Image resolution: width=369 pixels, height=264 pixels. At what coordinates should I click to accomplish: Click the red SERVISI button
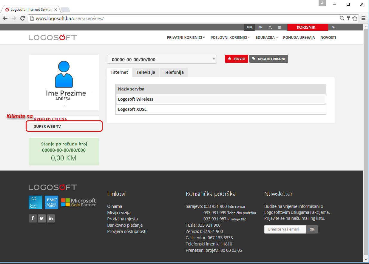click(237, 59)
